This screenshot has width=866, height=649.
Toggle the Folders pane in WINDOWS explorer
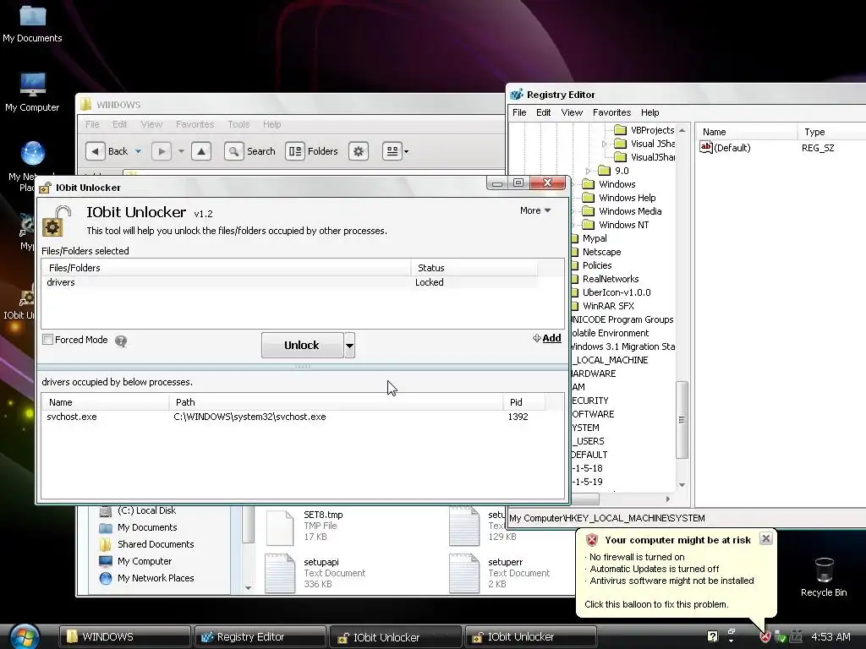[312, 151]
